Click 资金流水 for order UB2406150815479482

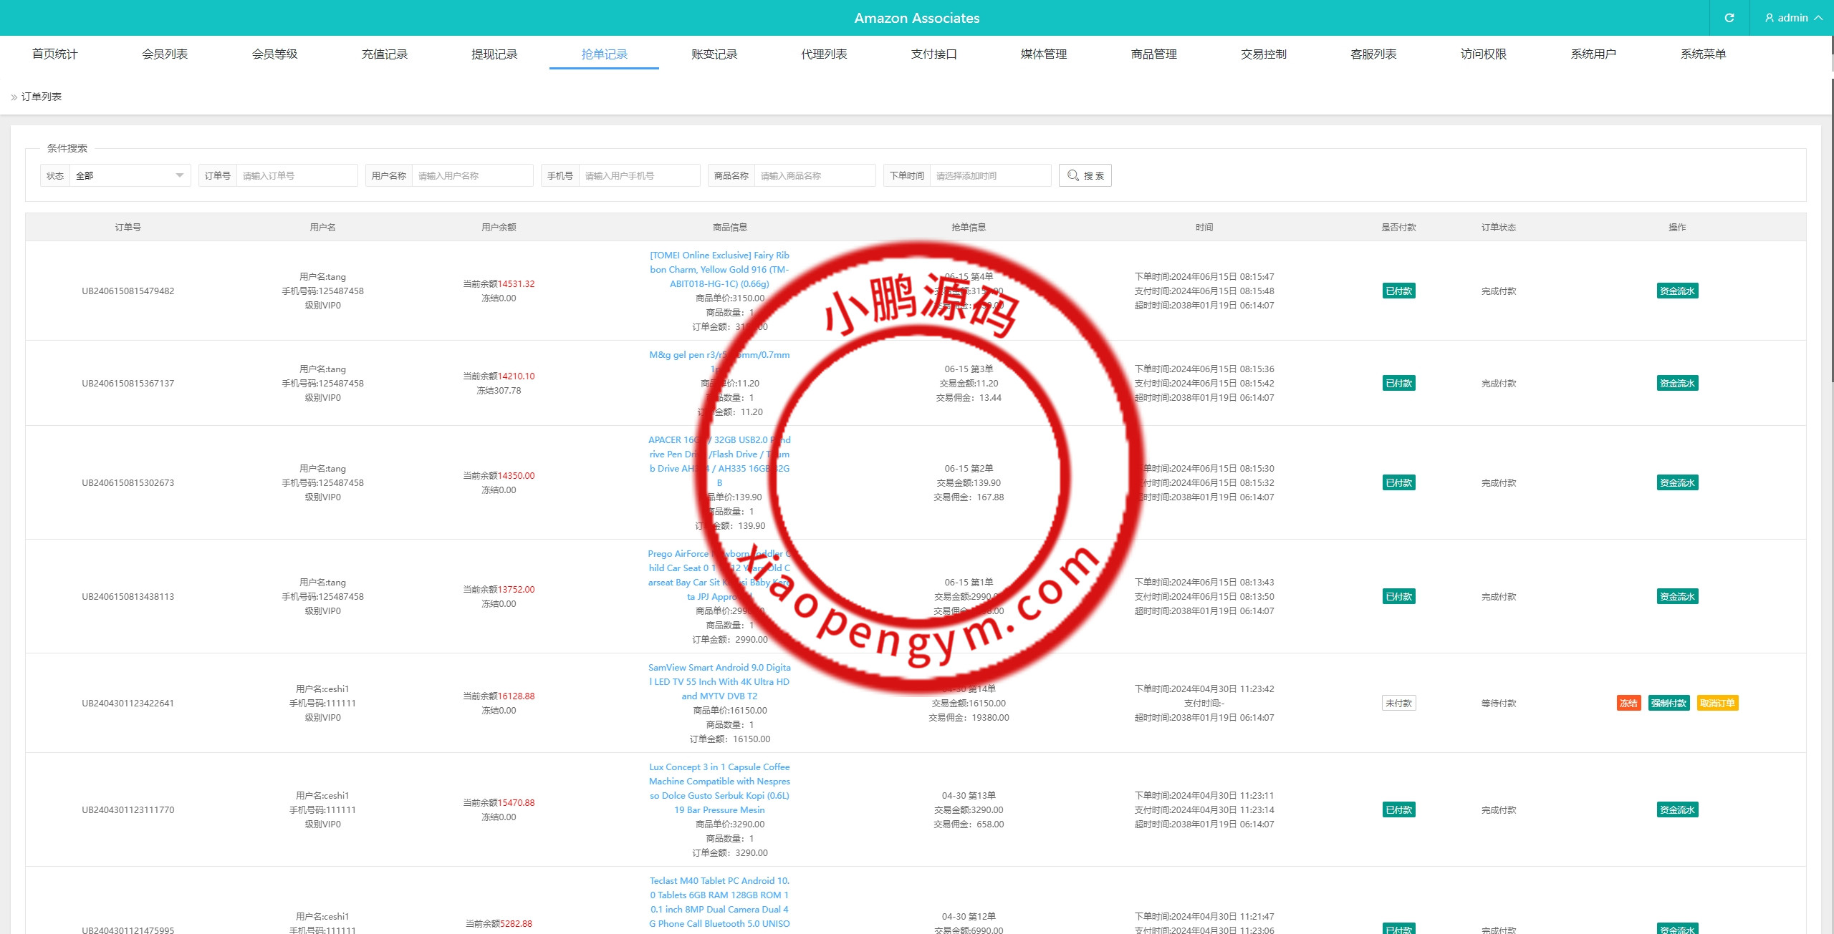(1677, 291)
